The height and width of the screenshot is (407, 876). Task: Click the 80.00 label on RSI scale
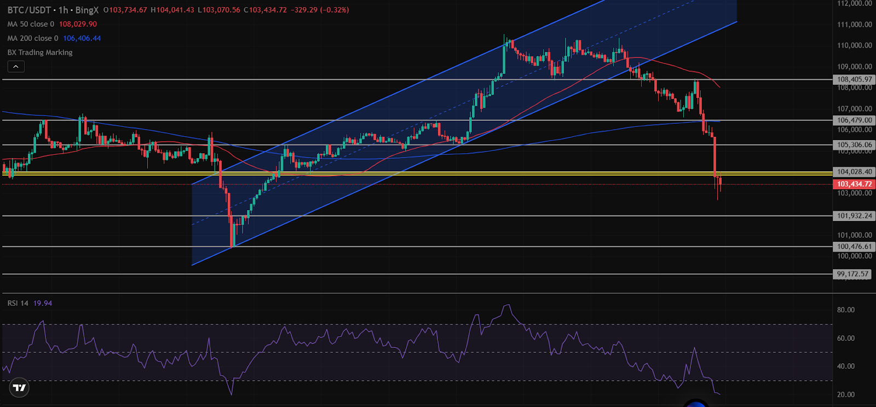[x=845, y=310]
